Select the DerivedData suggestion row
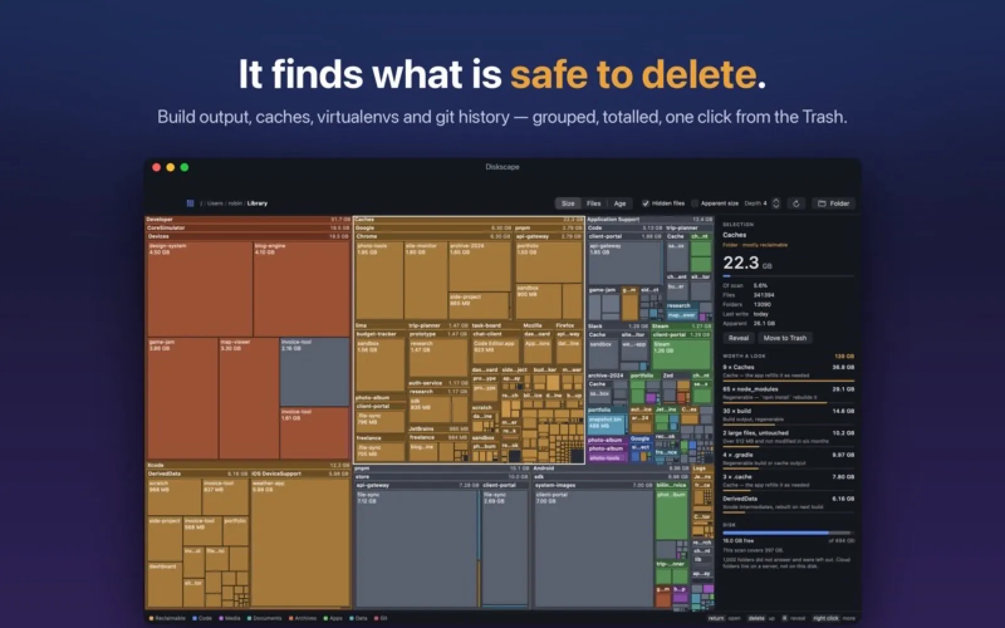Screen dimensions: 1005x628 (x=788, y=503)
